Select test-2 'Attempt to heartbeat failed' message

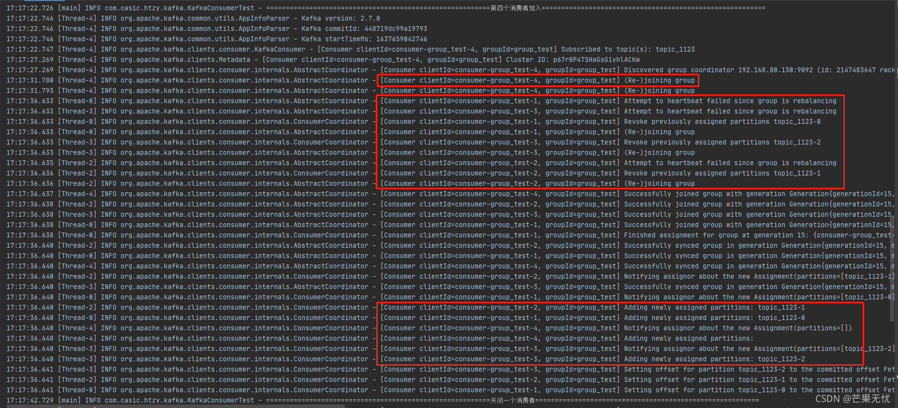[x=730, y=163]
